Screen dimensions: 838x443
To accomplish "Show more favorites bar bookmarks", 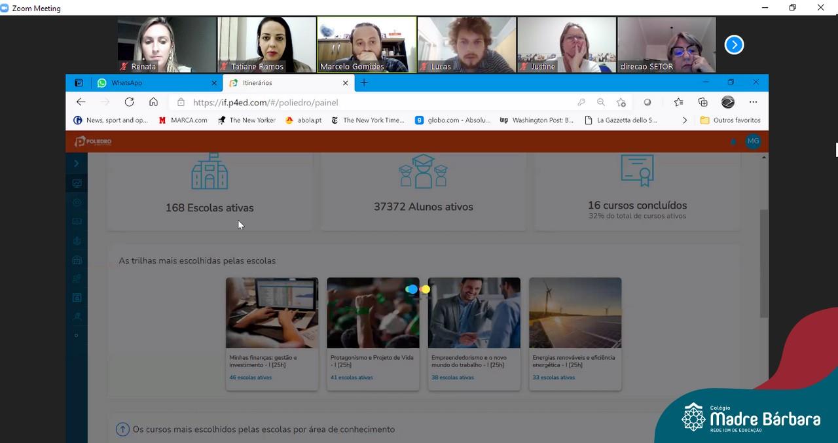I will pos(685,120).
